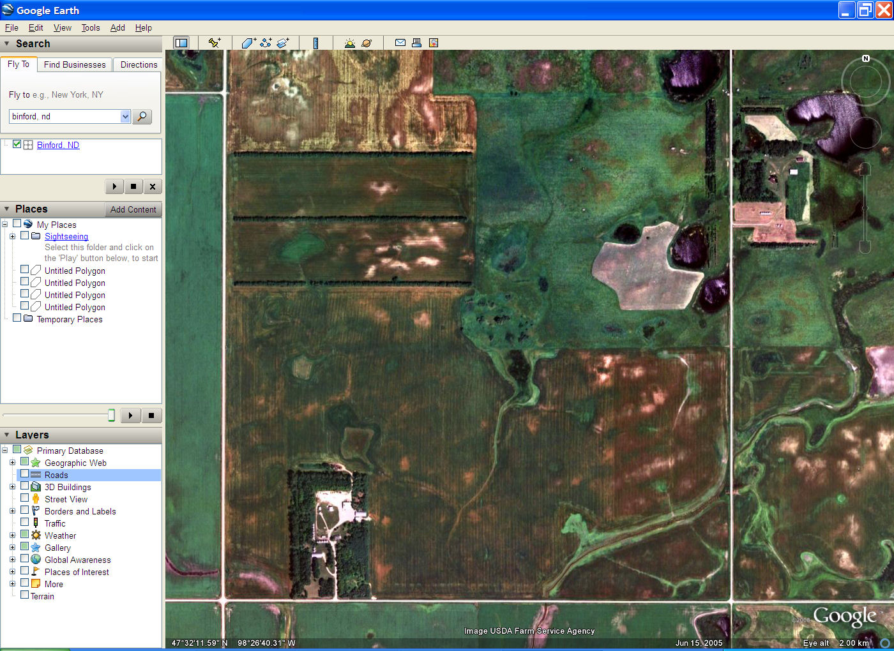Play the search results tour

coord(114,186)
